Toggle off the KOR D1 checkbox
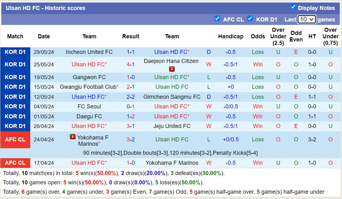The width and height of the screenshot is (342, 199). [250, 19]
